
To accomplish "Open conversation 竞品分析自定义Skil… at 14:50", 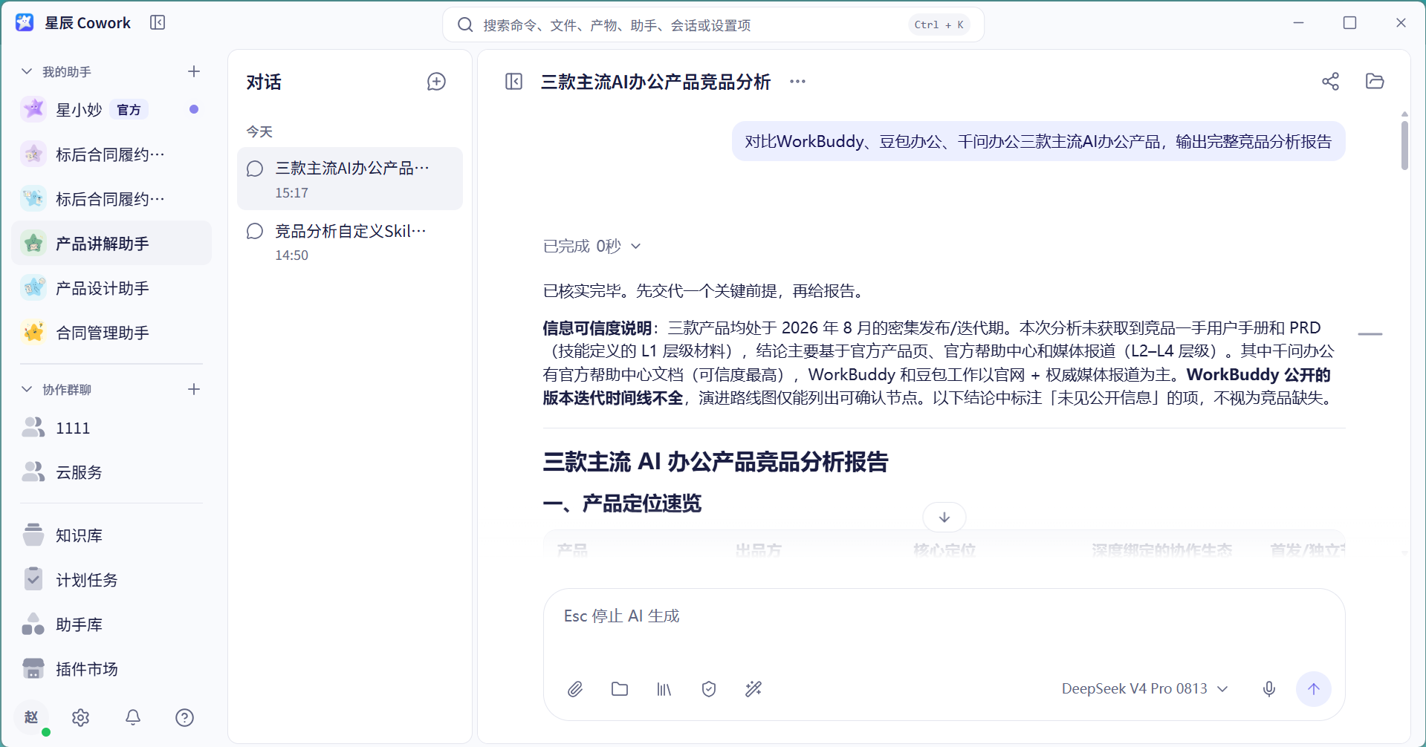I will tap(350, 242).
